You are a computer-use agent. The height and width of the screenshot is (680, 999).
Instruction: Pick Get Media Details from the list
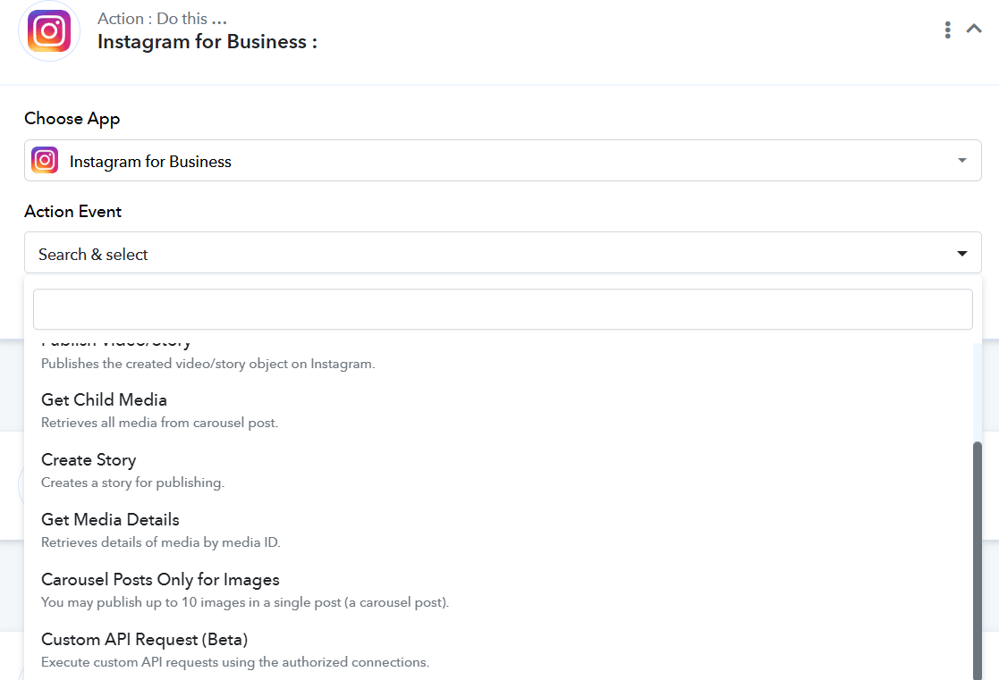(x=110, y=520)
